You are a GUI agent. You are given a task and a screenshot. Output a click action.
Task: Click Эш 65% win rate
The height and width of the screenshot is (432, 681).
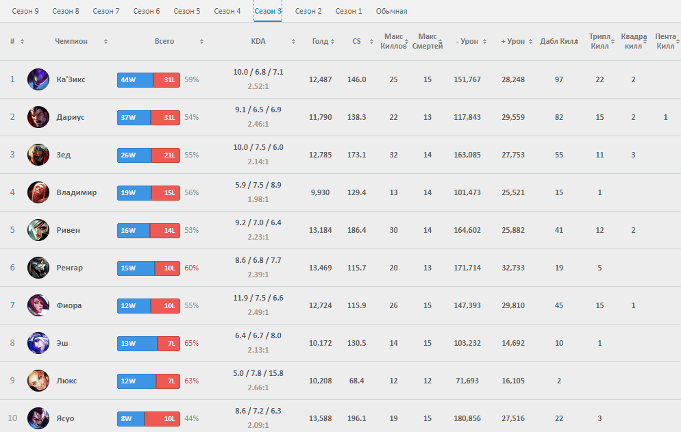pos(192,343)
